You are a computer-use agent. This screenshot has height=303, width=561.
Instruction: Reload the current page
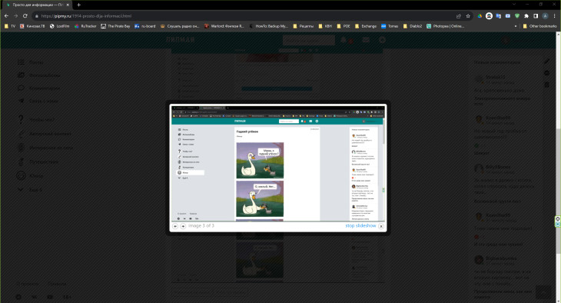pos(25,16)
